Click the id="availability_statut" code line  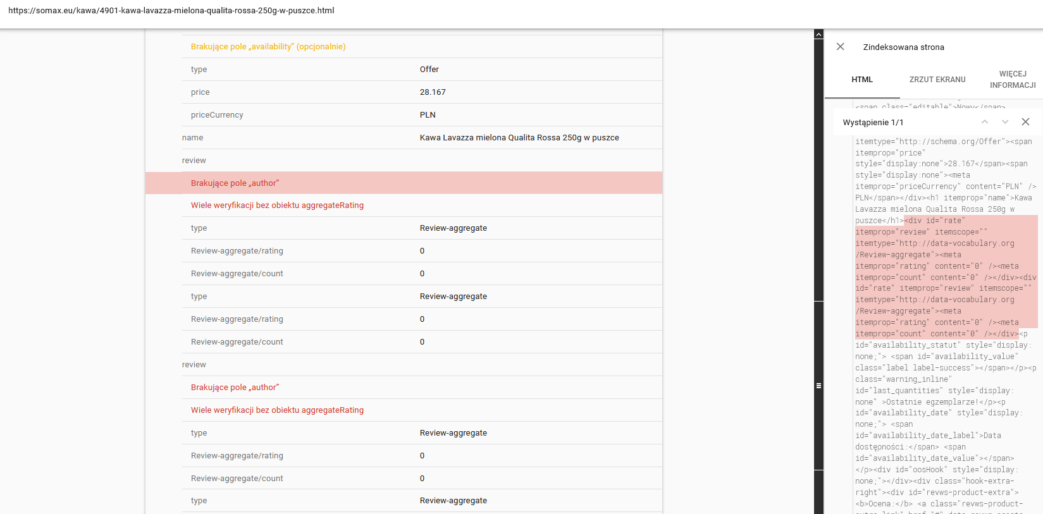tap(943, 345)
